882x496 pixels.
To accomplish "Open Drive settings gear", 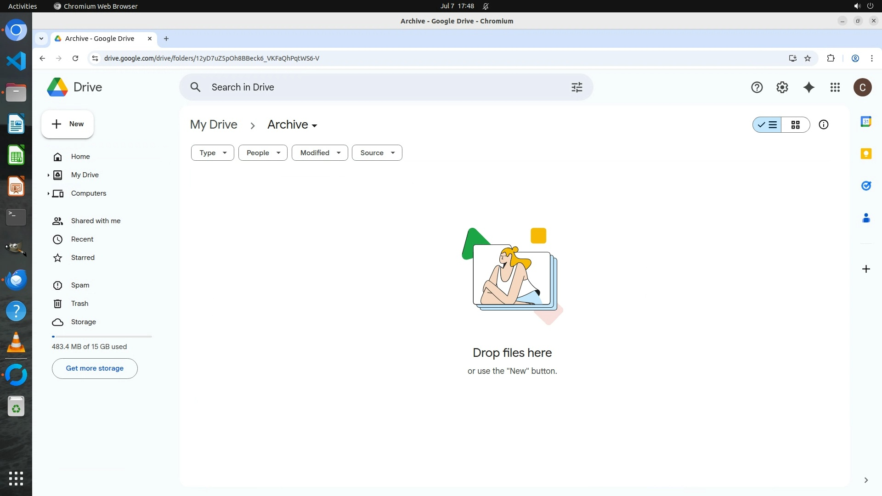I will [x=782, y=87].
